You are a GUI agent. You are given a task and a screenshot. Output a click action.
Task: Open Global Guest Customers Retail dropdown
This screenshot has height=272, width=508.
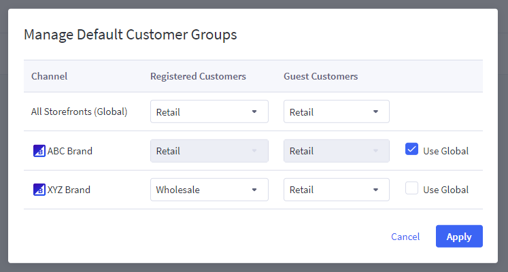coord(336,112)
